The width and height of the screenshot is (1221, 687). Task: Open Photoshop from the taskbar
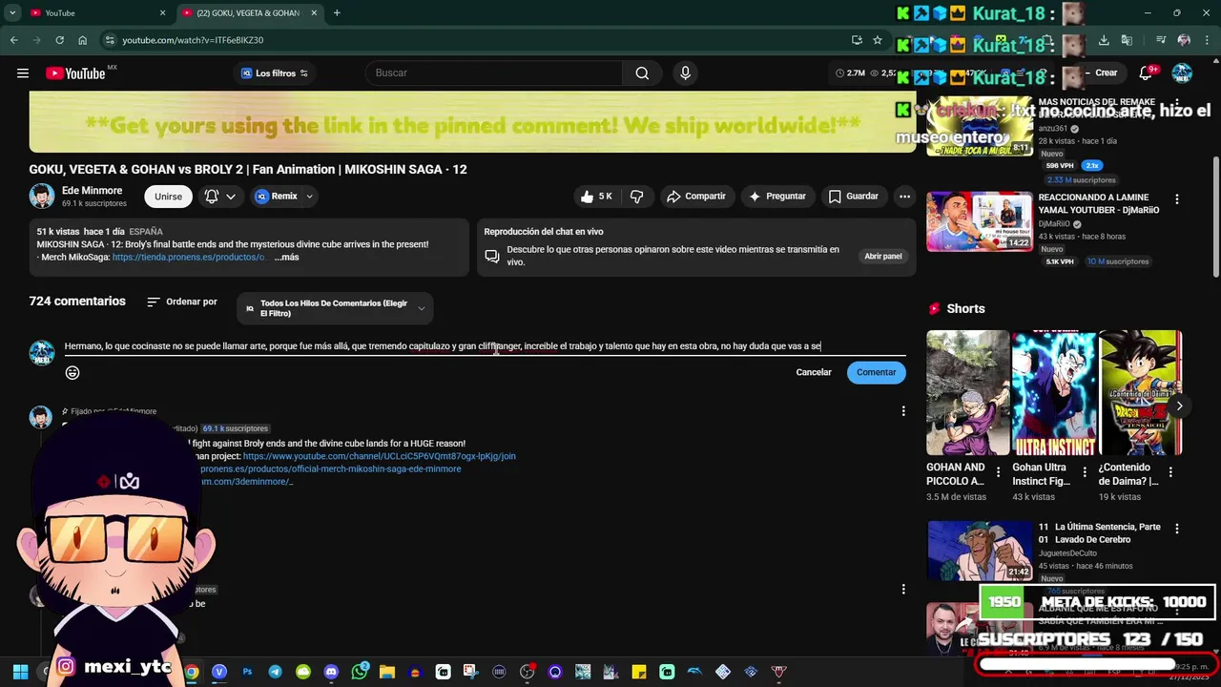pyautogui.click(x=247, y=672)
